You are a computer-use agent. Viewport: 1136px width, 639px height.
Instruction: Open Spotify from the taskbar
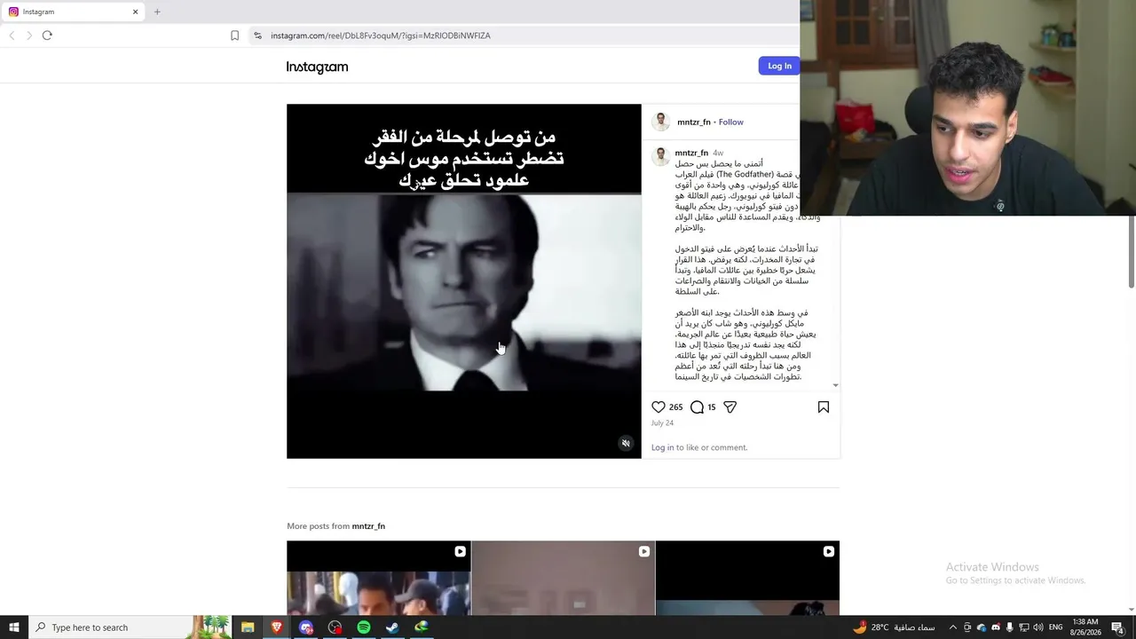364,627
